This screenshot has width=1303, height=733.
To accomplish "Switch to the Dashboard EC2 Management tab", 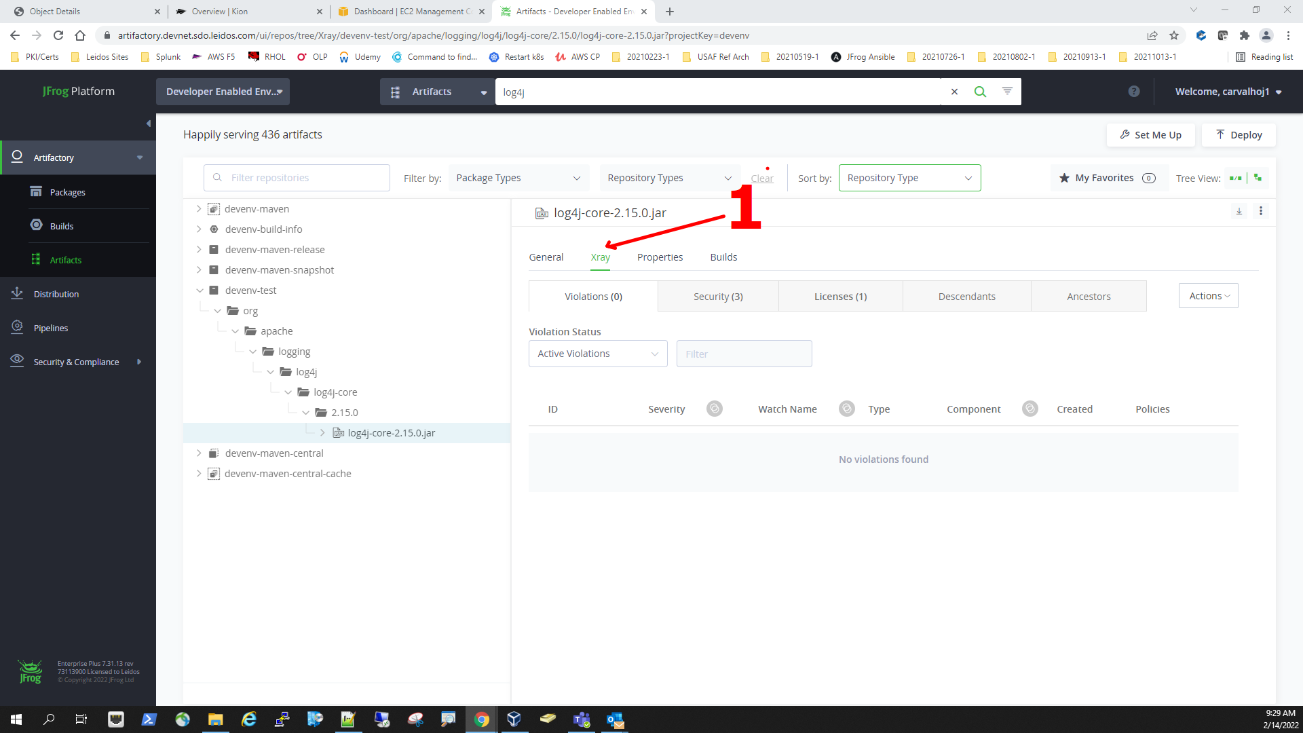I will pyautogui.click(x=411, y=12).
